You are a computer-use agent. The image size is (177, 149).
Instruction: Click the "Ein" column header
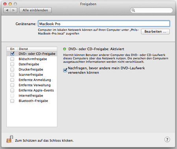tap(12, 49)
